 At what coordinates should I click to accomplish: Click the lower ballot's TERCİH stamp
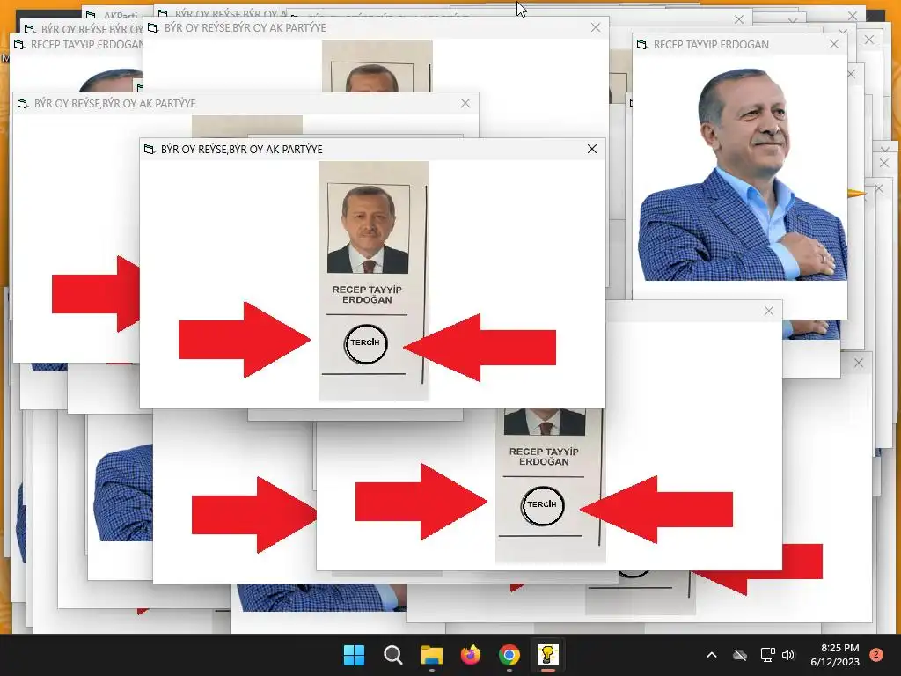click(x=542, y=506)
